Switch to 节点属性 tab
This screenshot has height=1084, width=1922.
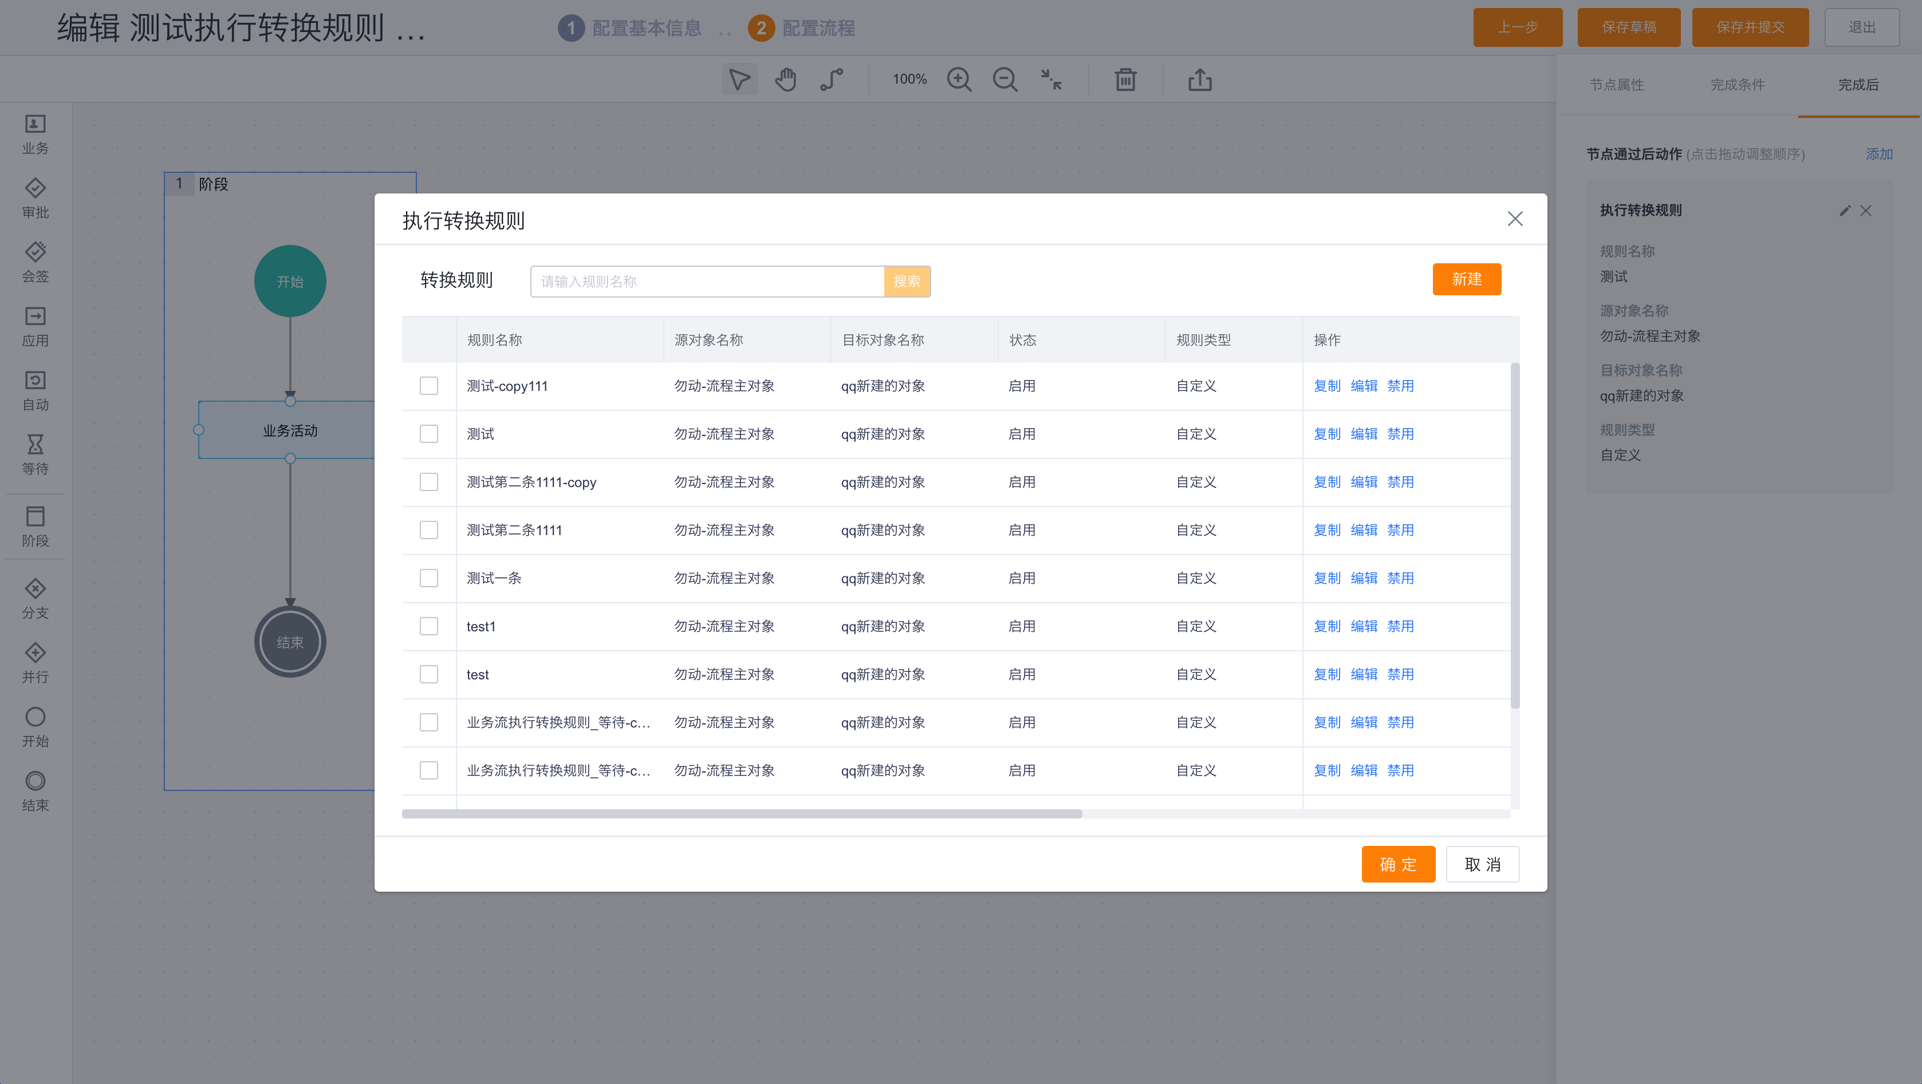tap(1617, 85)
